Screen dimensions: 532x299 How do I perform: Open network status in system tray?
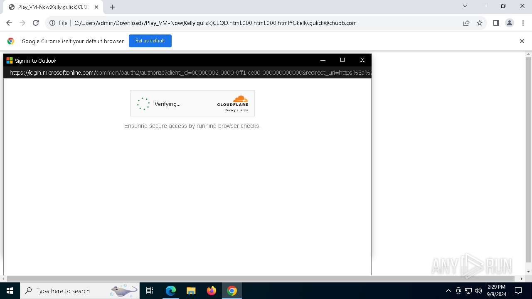(468, 291)
